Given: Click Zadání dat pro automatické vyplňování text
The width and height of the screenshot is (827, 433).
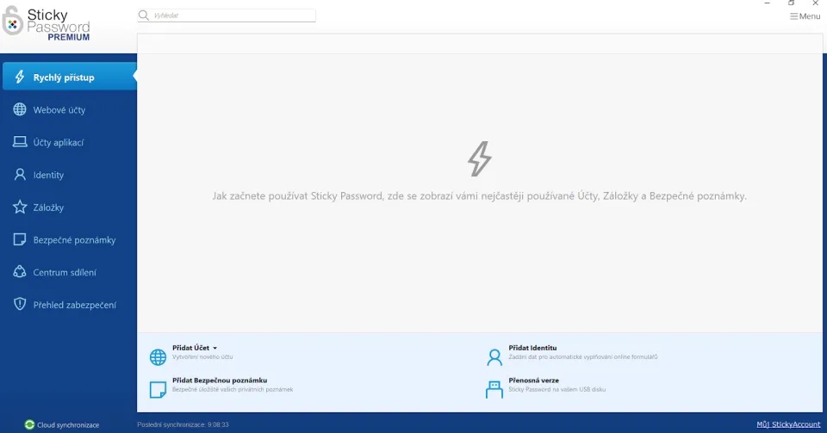Looking at the screenshot, I should 583,357.
